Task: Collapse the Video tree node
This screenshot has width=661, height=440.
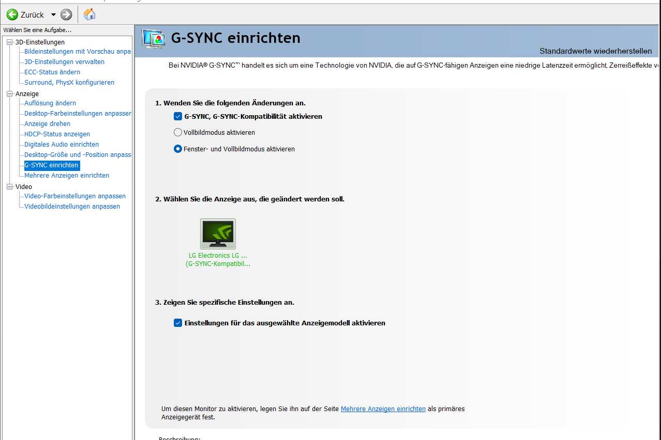Action: tap(9, 187)
